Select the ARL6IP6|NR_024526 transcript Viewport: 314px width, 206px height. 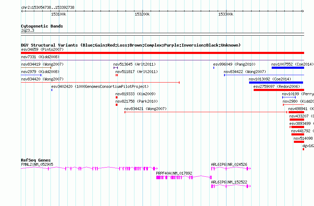tap(231, 169)
